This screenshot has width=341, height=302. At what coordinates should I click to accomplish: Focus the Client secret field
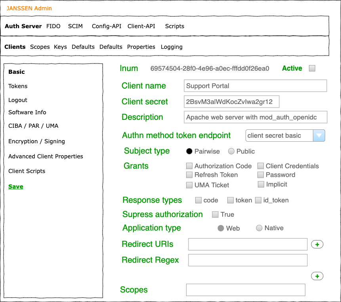232,102
